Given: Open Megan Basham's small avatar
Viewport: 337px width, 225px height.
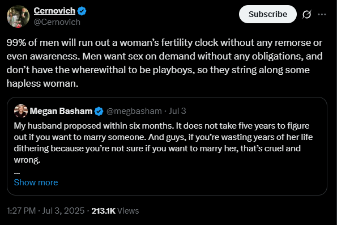Looking at the screenshot, I should pyautogui.click(x=21, y=111).
